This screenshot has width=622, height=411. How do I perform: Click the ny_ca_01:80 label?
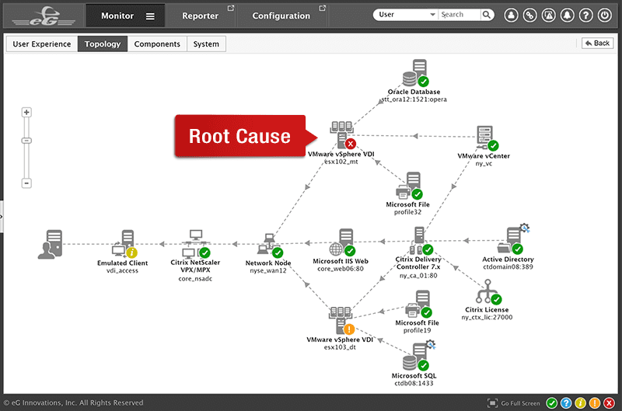(x=418, y=276)
